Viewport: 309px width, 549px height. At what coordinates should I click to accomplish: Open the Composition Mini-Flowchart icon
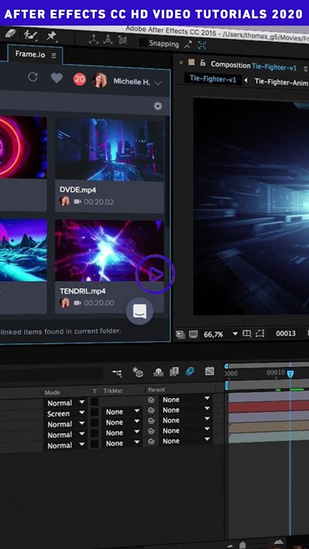[117, 373]
